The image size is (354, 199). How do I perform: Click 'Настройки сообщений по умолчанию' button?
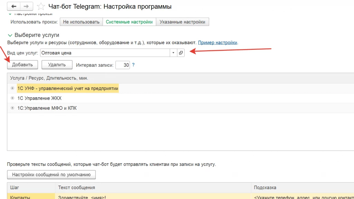[x=51, y=174]
